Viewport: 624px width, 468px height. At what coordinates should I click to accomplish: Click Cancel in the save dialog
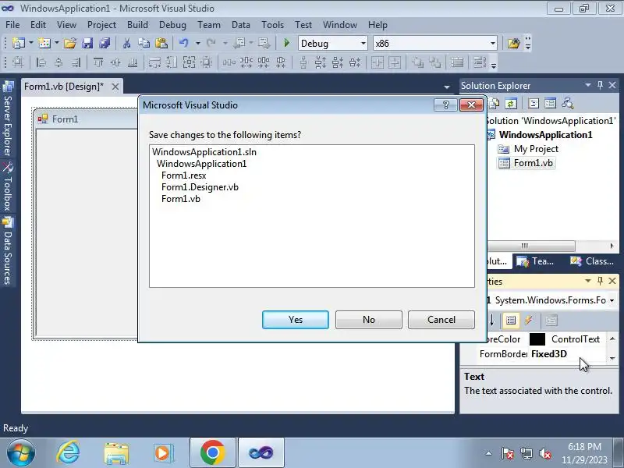pyautogui.click(x=441, y=320)
